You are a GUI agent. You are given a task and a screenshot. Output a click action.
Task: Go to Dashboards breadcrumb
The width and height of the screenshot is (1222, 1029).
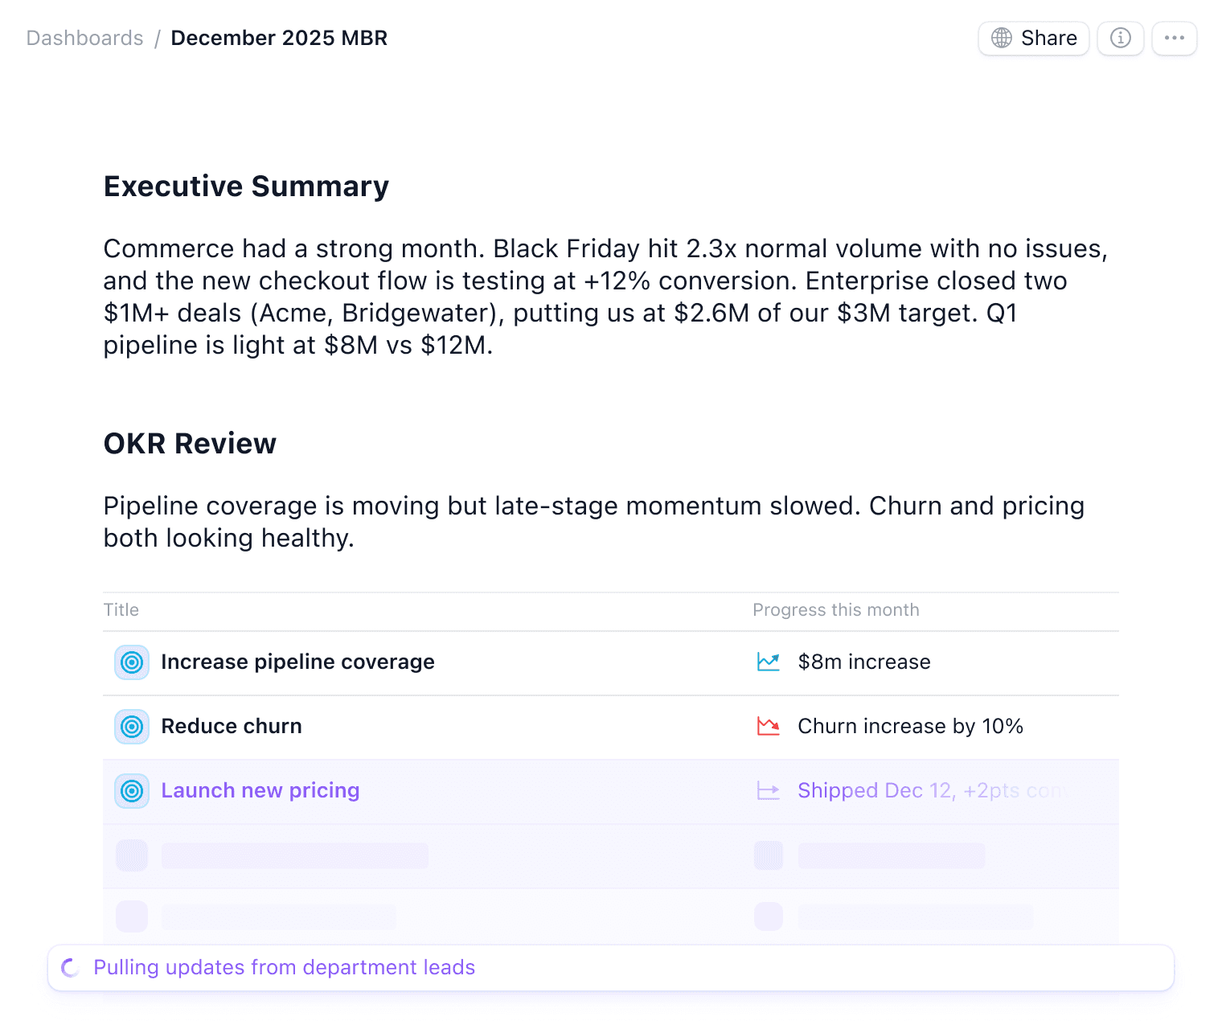[x=84, y=38]
